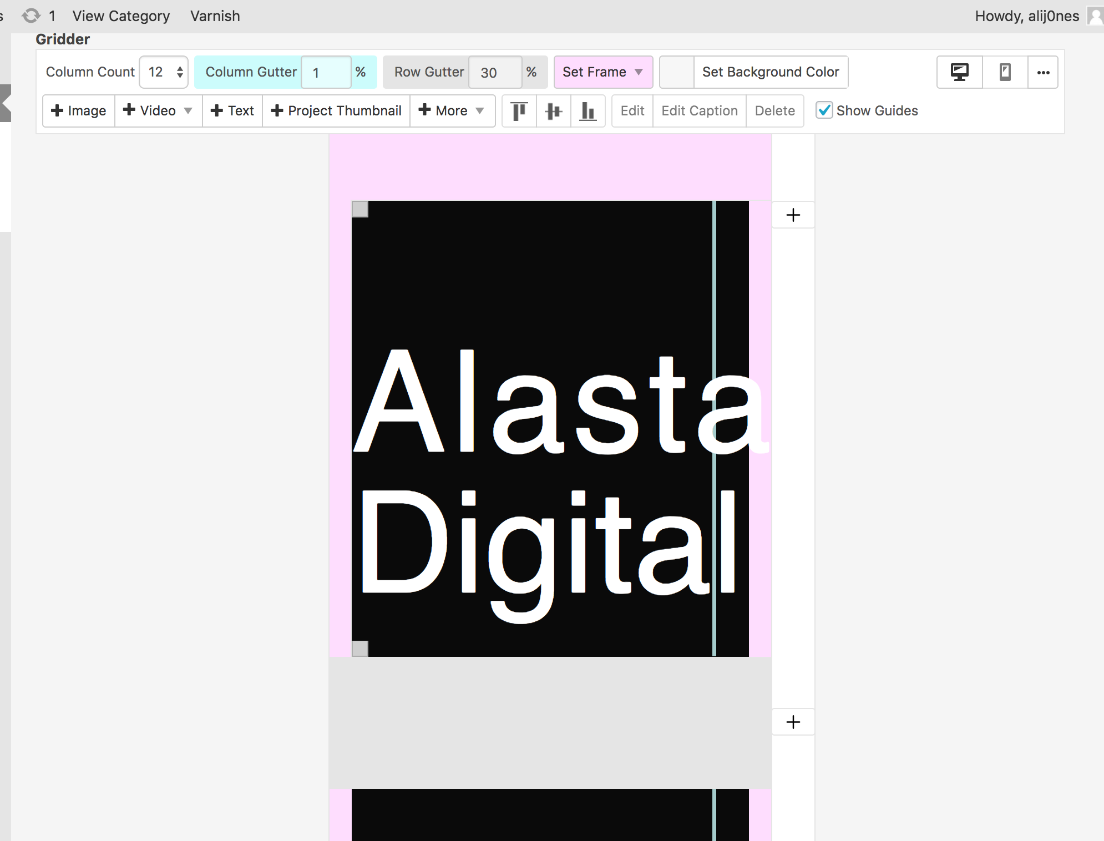Open the Column Count dropdown
The image size is (1104, 841).
click(164, 72)
